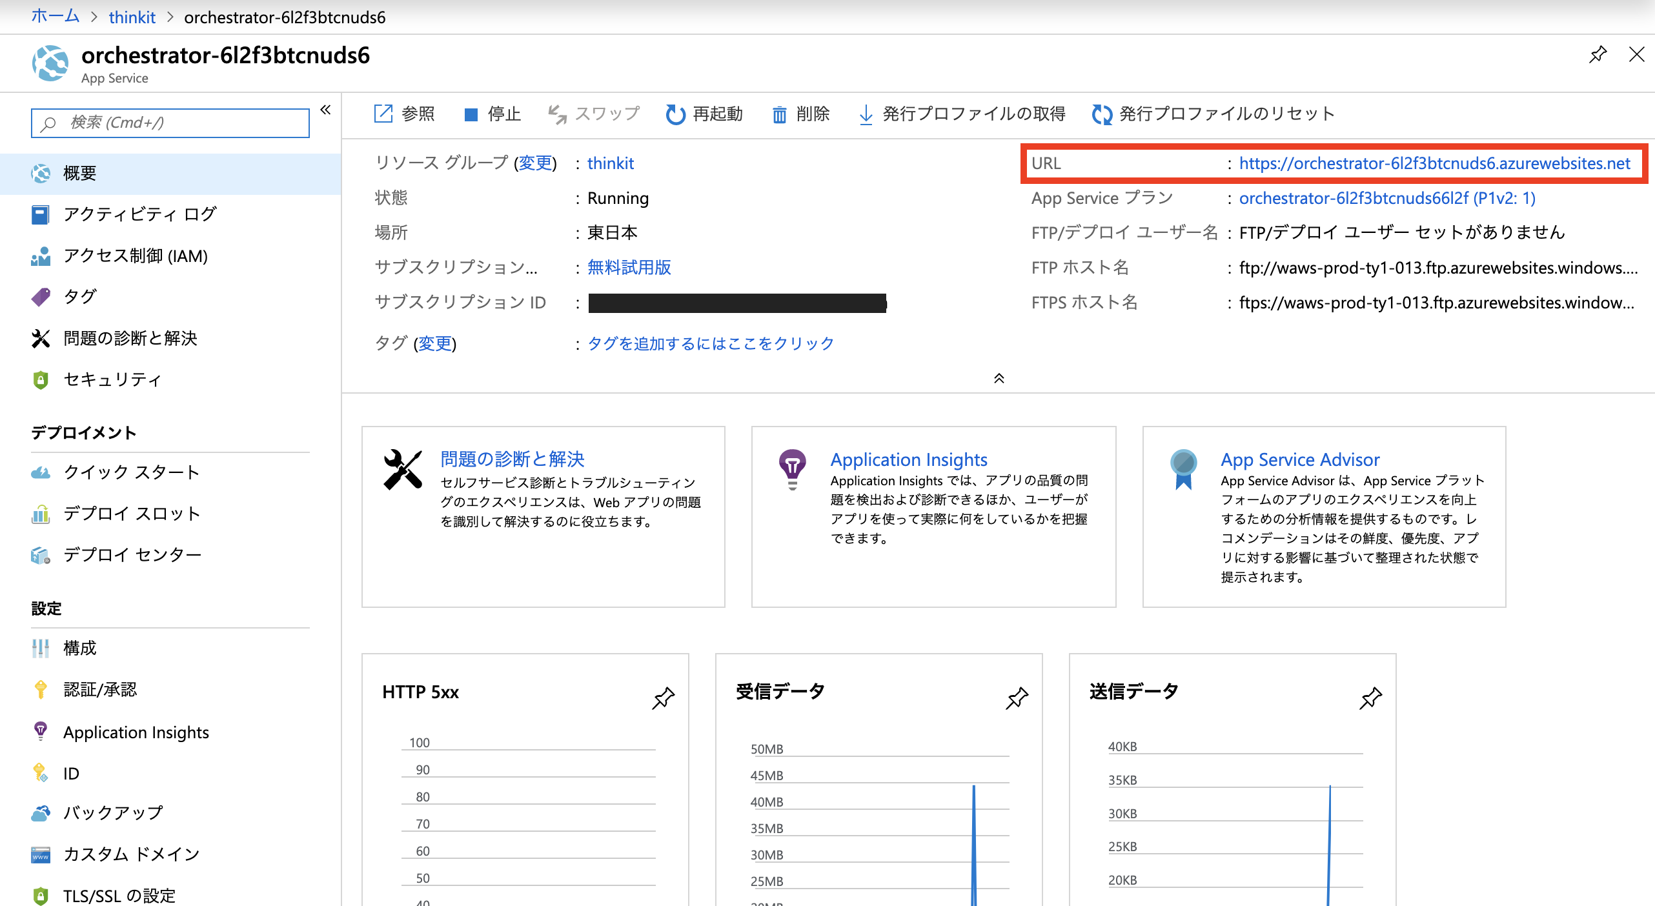Click the 再起動 (Restart) circular arrow icon
Image resolution: width=1655 pixels, height=906 pixels.
[675, 114]
